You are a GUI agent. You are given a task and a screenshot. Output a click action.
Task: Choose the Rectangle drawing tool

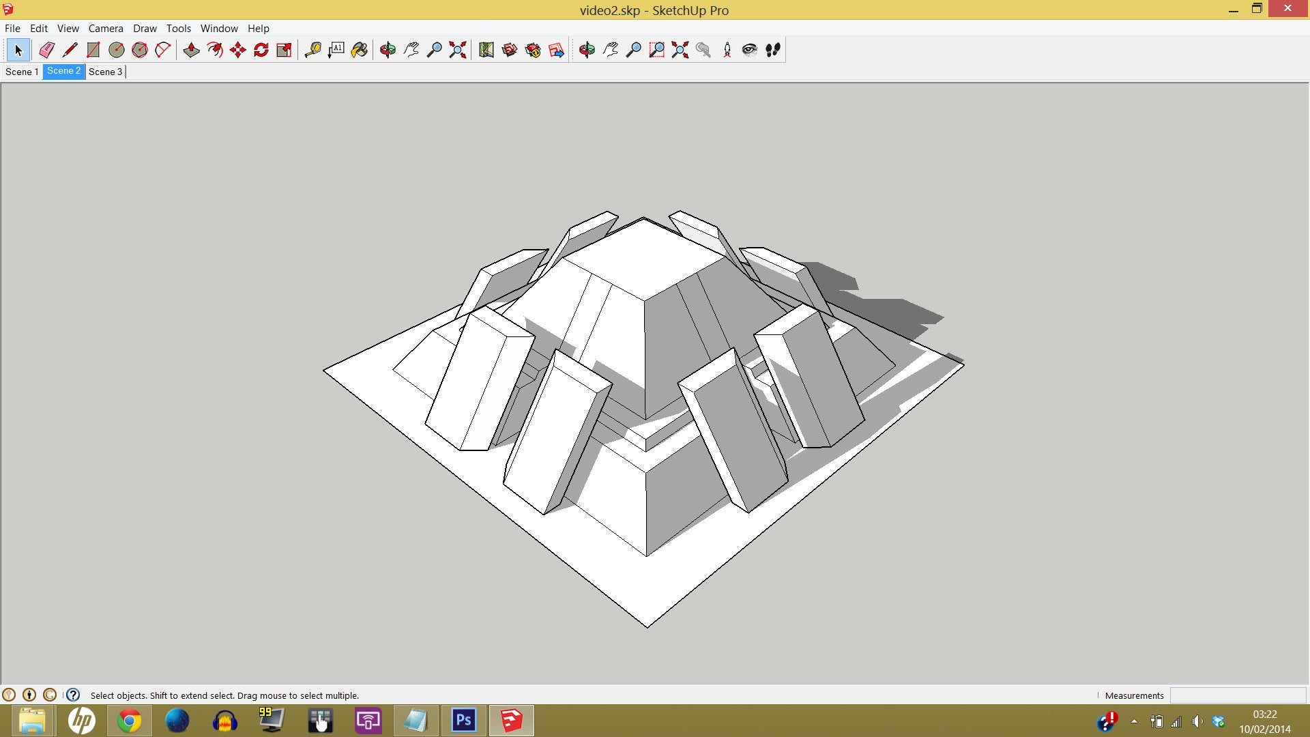[x=93, y=50]
